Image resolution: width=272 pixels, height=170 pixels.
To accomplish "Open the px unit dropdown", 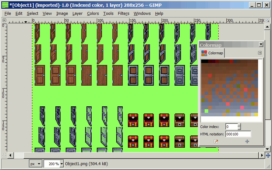I will click(x=35, y=164).
